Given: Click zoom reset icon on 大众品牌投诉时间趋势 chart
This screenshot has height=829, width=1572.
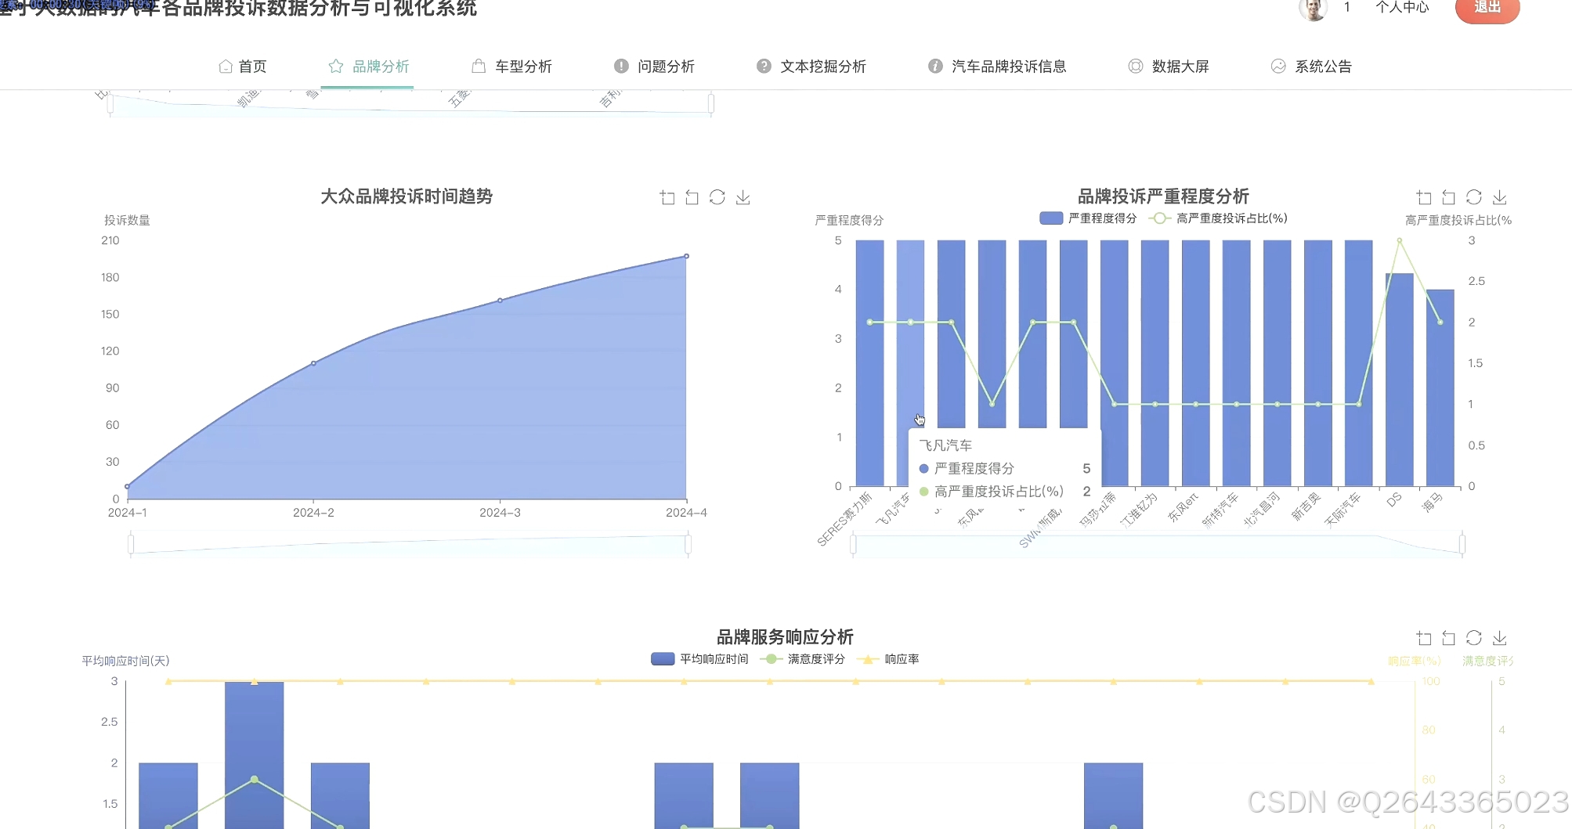Looking at the screenshot, I should (692, 197).
